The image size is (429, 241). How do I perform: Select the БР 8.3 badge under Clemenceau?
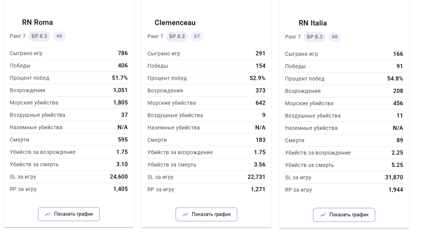point(177,36)
